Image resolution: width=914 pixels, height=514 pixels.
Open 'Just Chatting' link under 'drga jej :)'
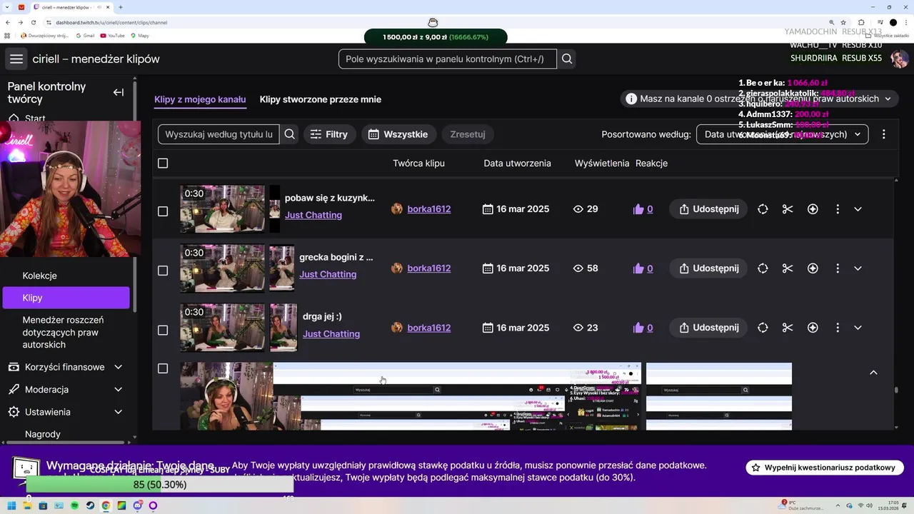331,333
